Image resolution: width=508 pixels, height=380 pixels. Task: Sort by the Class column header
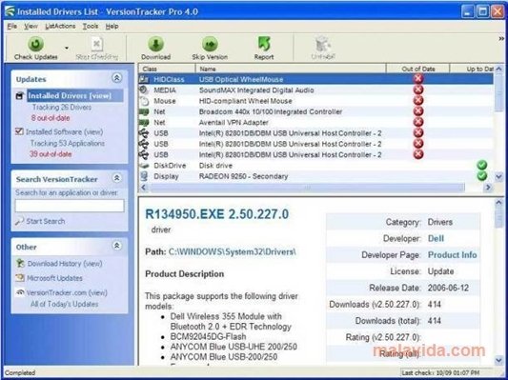(x=167, y=69)
